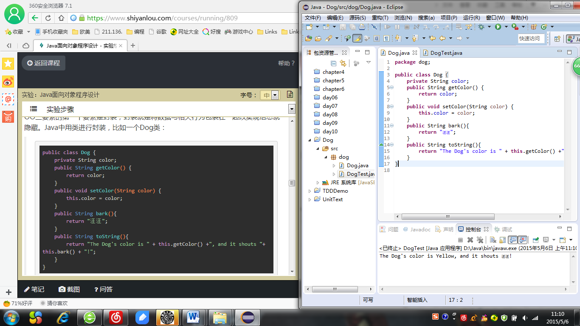This screenshot has width=580, height=326.
Task: Click editor horizontal scrollbar thumb
Action: (x=448, y=216)
